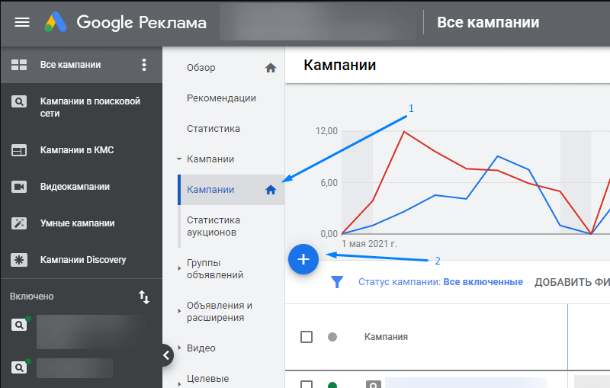This screenshot has height=388, width=610.
Task: Open the three-dot menu beside Все кампании
Action: point(144,65)
